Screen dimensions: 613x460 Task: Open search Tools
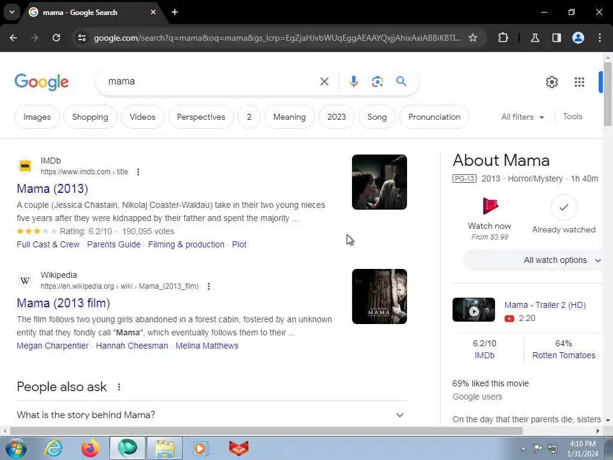[572, 116]
